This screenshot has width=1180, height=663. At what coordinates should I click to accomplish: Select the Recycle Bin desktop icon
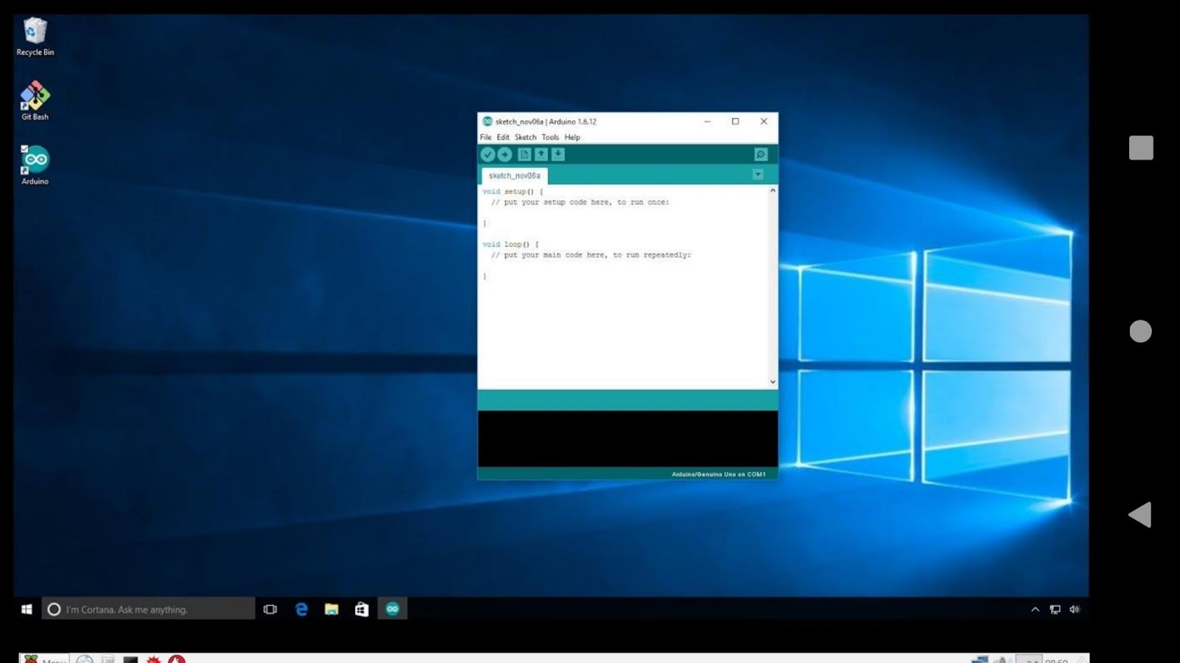click(x=35, y=37)
